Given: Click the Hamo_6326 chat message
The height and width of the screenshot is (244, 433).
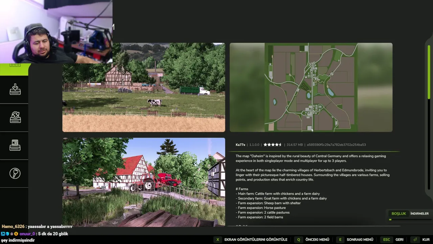Looking at the screenshot, I should [37, 226].
